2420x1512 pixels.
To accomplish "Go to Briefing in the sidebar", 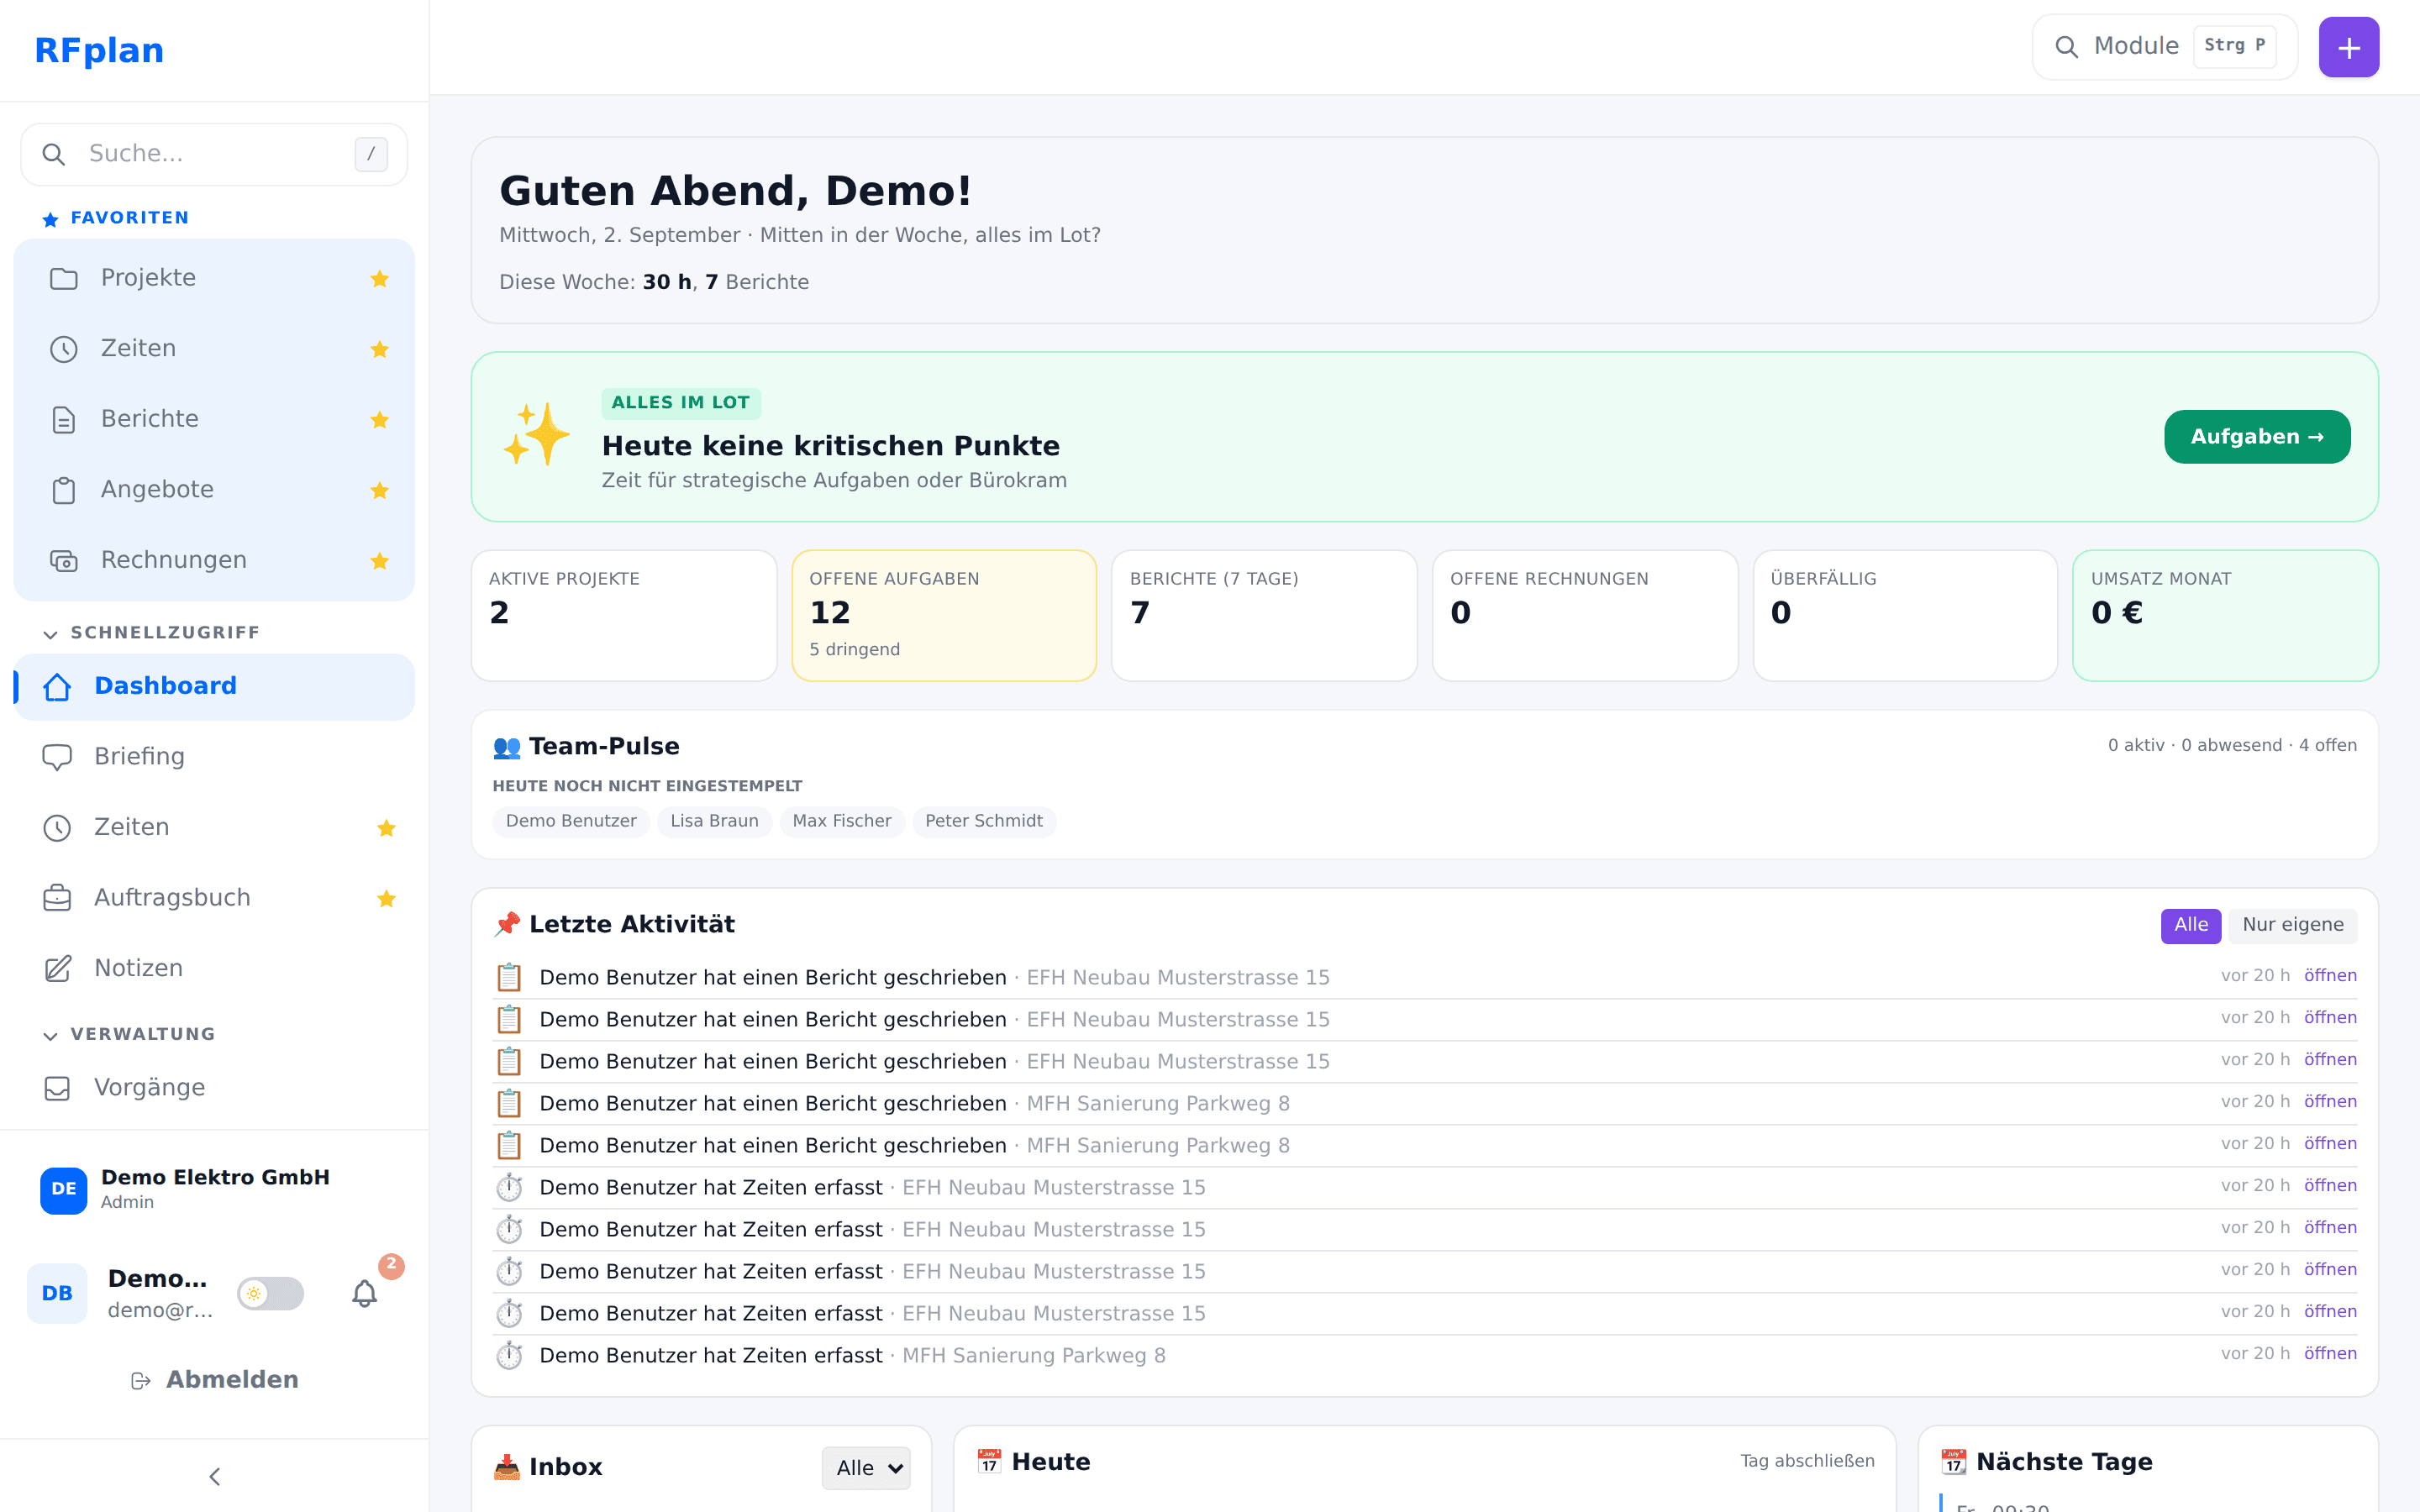I will click(214, 757).
